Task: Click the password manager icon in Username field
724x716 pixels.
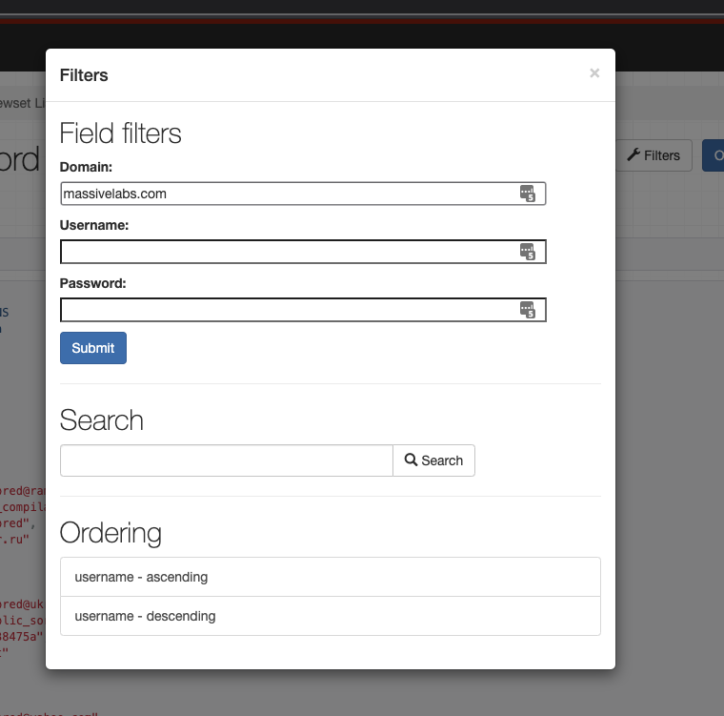Action: tap(528, 252)
